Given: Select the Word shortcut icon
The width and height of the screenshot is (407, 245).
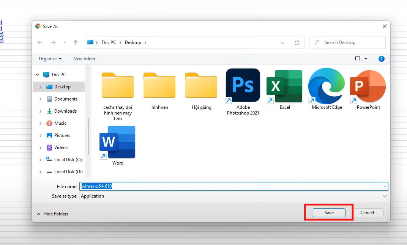Looking at the screenshot, I should [118, 146].
